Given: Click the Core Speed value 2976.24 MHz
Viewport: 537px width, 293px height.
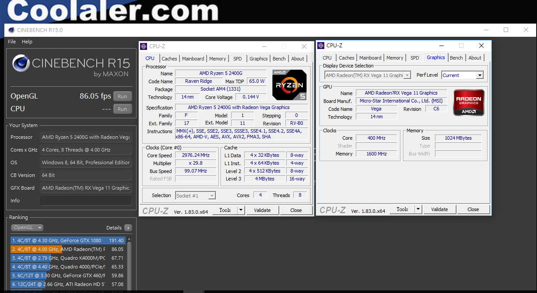Looking at the screenshot, I should coord(196,155).
